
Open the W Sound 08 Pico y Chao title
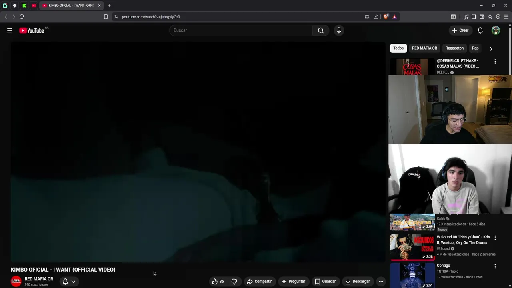(463, 240)
